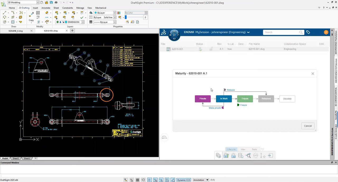The height and width of the screenshot is (182, 338).
Task: Open the 3DEXPERIENCE compass icon
Action: point(174,35)
